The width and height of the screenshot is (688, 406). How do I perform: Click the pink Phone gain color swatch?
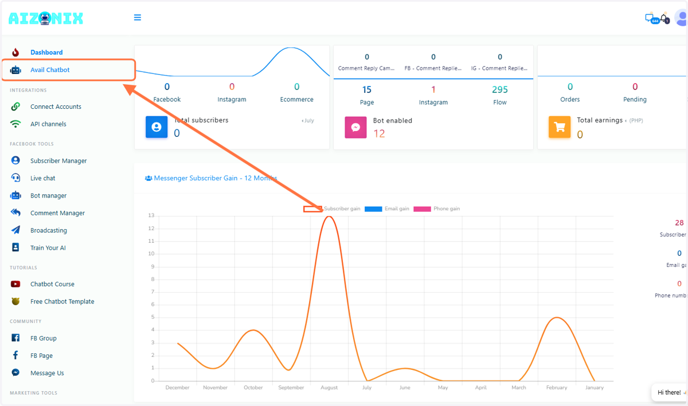422,209
